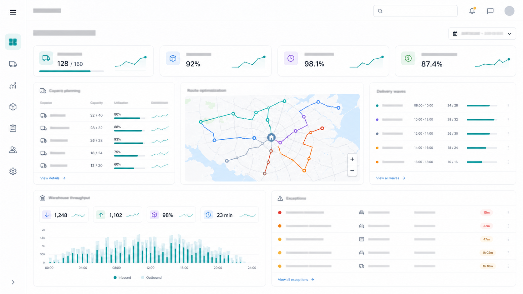The height and width of the screenshot is (294, 523).
Task: Open the package box icon in sidebar
Action: [x=13, y=107]
